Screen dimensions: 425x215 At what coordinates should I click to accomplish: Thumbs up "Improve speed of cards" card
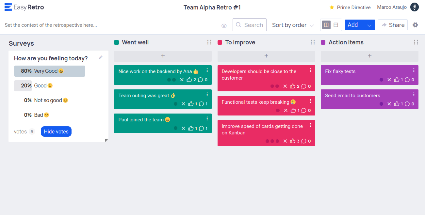293,141
